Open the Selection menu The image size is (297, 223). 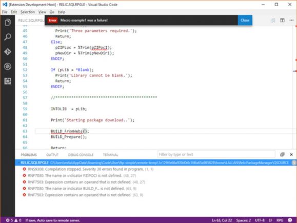point(28,12)
